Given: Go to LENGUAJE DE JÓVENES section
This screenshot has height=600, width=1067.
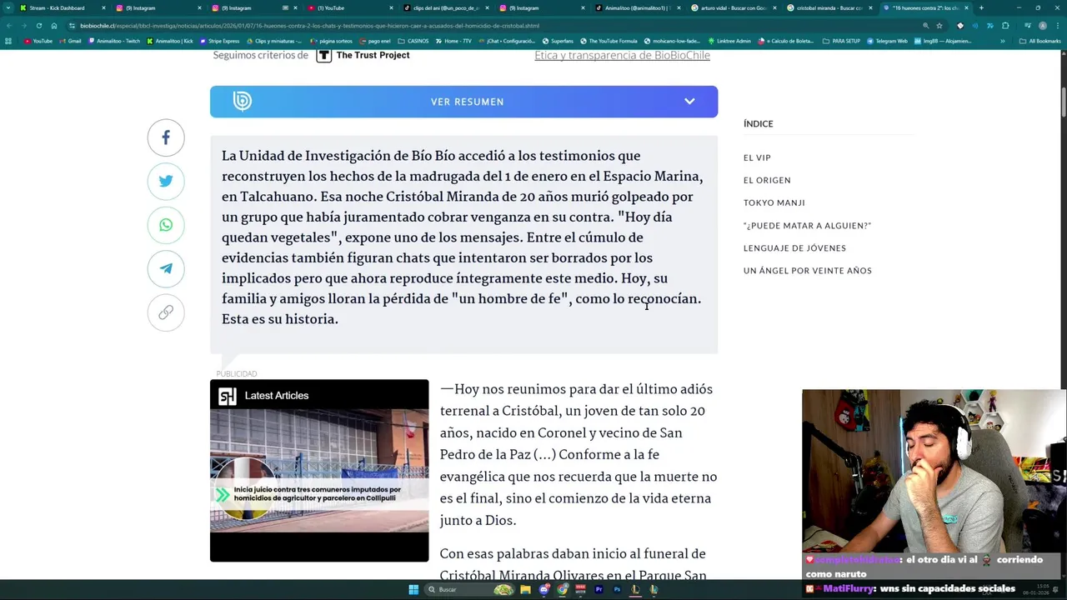Looking at the screenshot, I should tap(794, 247).
